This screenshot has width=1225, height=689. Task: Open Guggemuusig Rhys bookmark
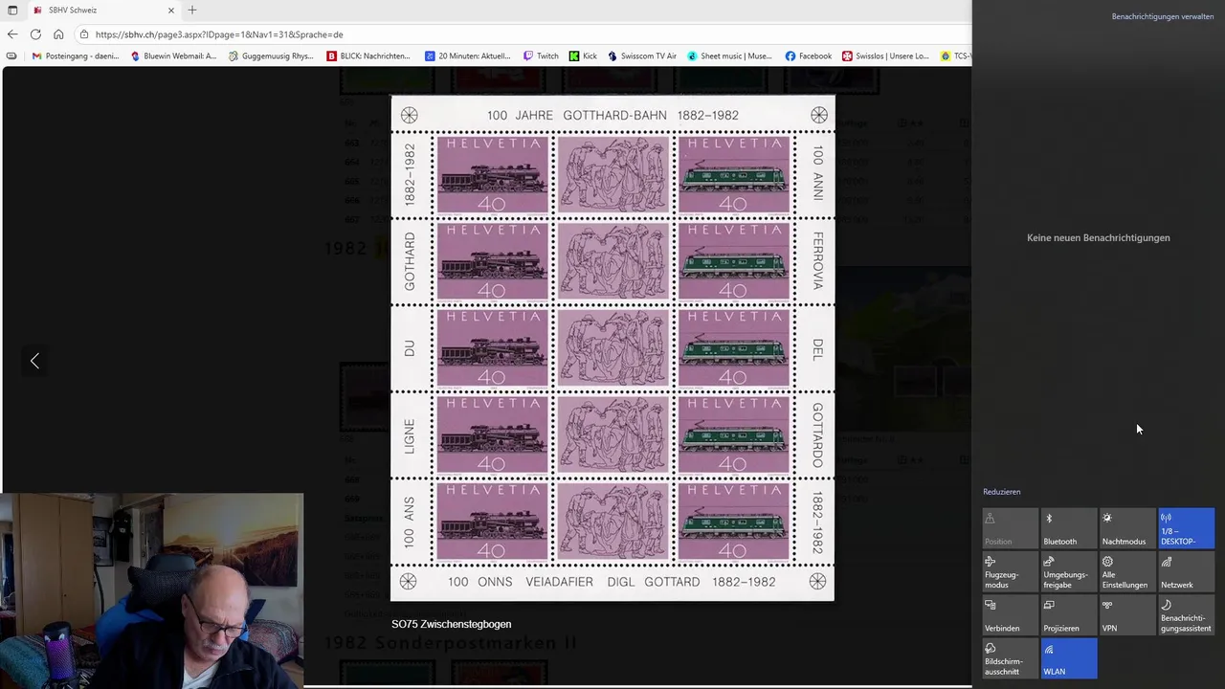pyautogui.click(x=271, y=56)
